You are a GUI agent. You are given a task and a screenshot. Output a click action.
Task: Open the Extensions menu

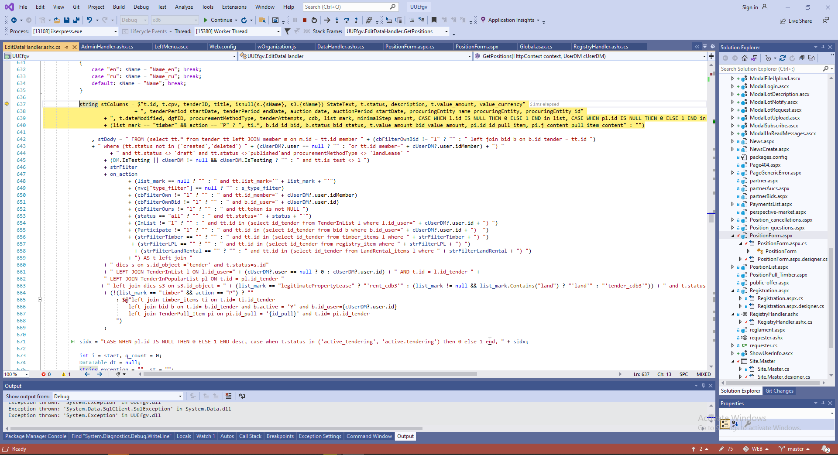click(x=234, y=7)
